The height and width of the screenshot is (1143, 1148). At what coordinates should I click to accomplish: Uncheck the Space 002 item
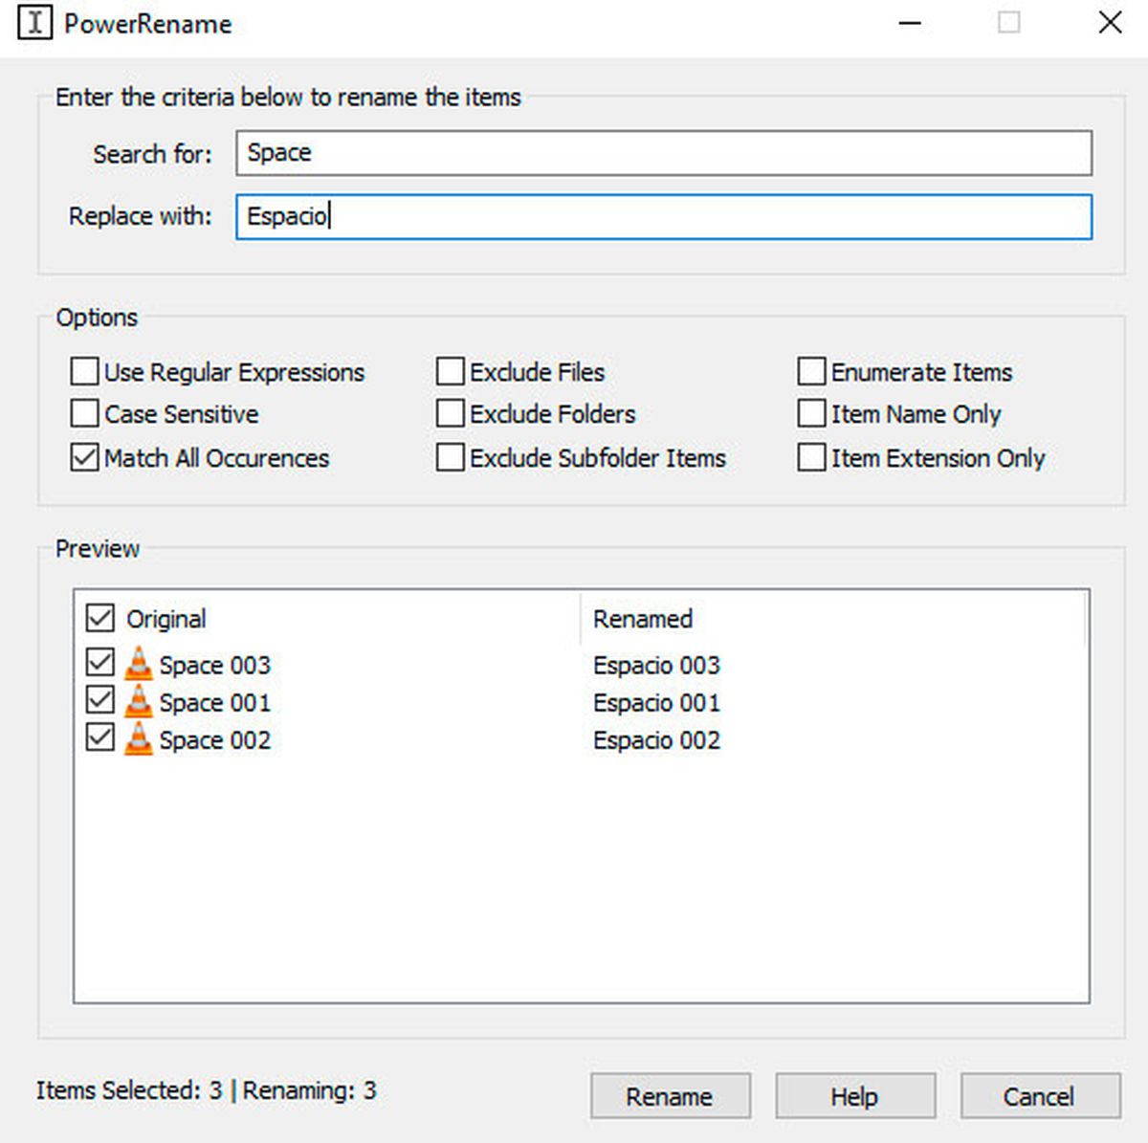click(x=99, y=738)
